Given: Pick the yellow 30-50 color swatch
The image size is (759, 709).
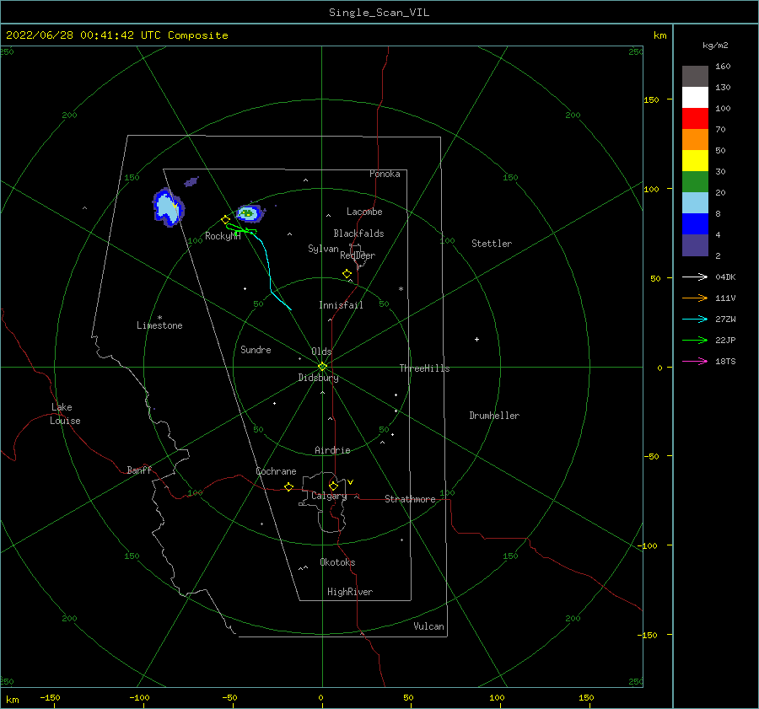Looking at the screenshot, I should (695, 161).
